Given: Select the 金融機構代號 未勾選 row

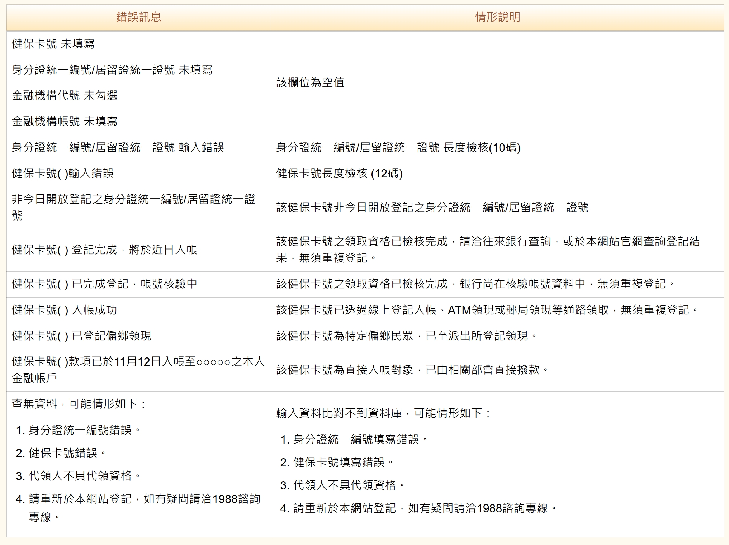Looking at the screenshot, I should pos(65,96).
